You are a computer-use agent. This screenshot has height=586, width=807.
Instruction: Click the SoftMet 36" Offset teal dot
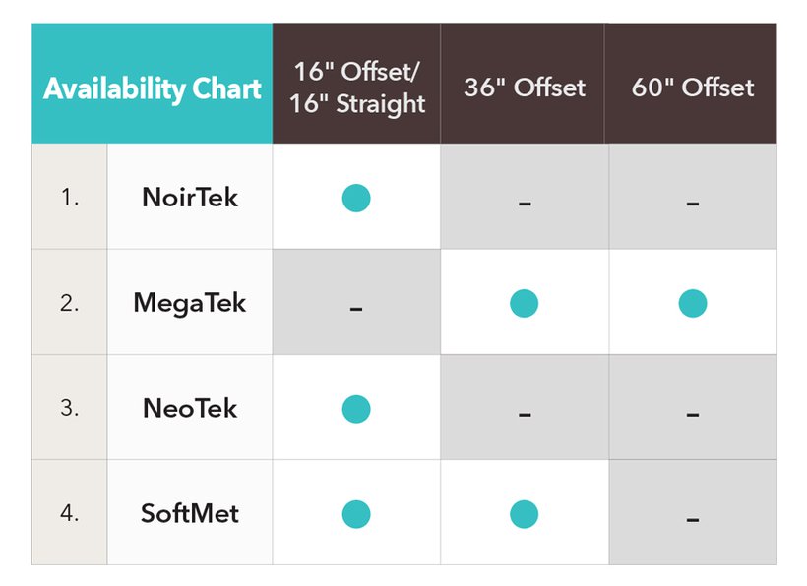[524, 514]
